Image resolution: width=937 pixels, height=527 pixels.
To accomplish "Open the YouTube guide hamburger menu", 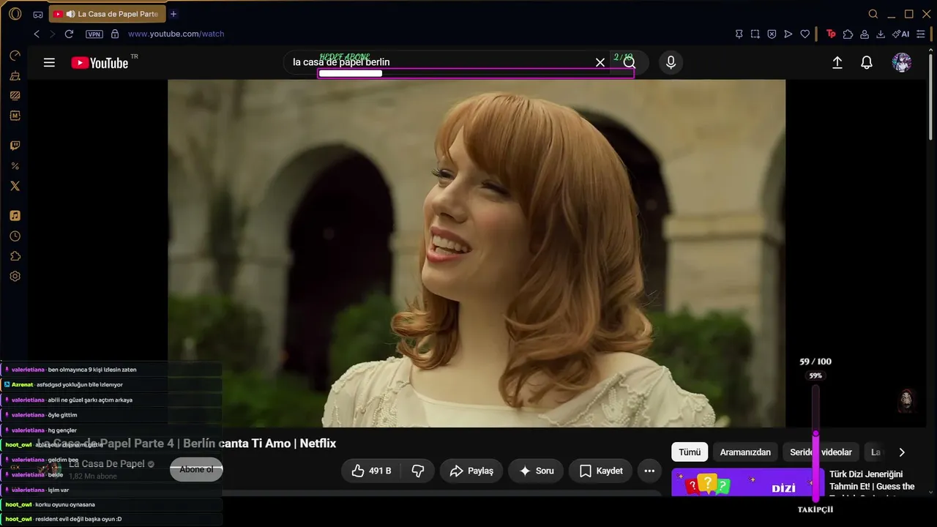I will tap(49, 62).
